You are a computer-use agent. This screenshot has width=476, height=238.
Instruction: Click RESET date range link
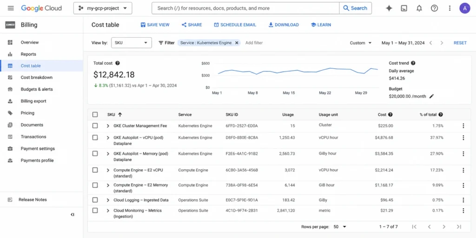coord(460,43)
